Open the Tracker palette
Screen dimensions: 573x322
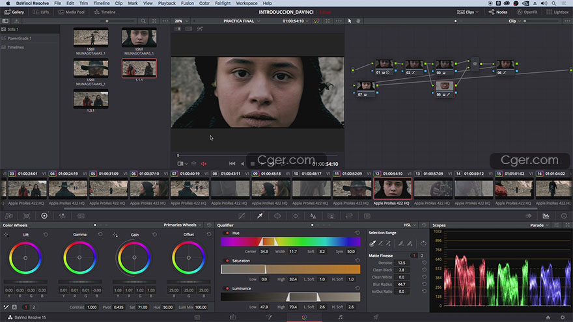tap(295, 216)
